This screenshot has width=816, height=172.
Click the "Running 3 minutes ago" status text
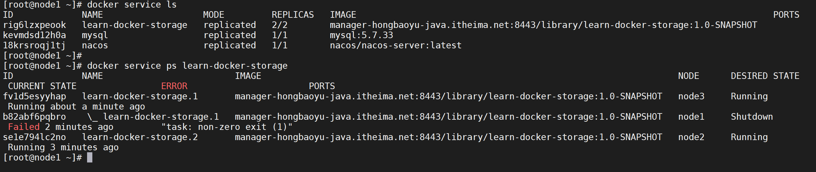63,147
